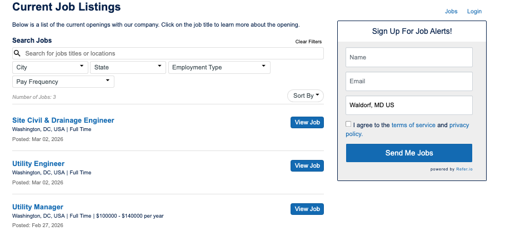
Task: Expand the Pay Frequency dropdown
Action: (x=63, y=82)
